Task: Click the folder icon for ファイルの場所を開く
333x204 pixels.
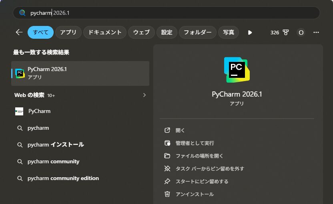Action: (x=167, y=156)
